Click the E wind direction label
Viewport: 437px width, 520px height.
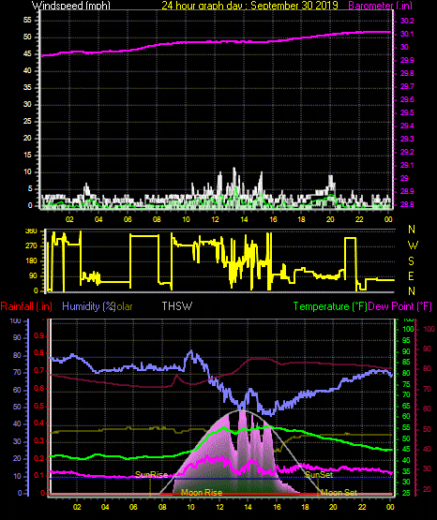[411, 275]
